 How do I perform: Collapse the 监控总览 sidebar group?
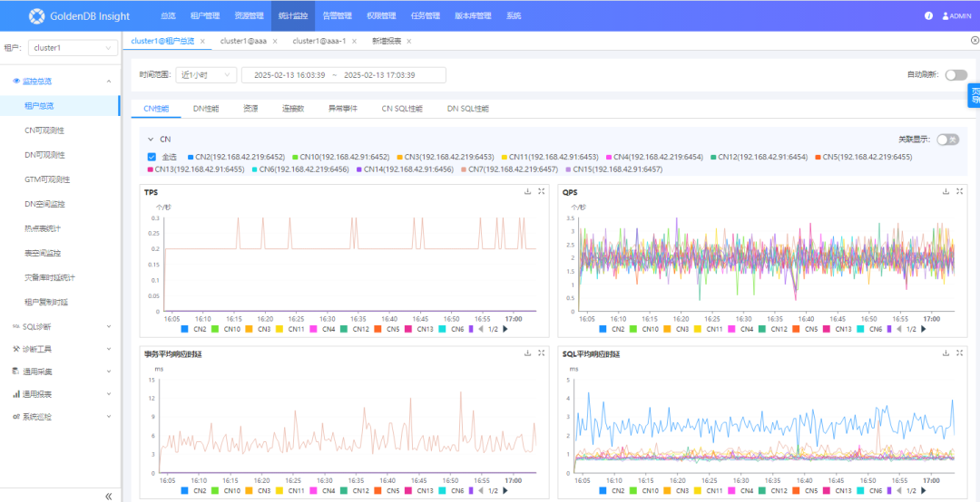pos(108,82)
